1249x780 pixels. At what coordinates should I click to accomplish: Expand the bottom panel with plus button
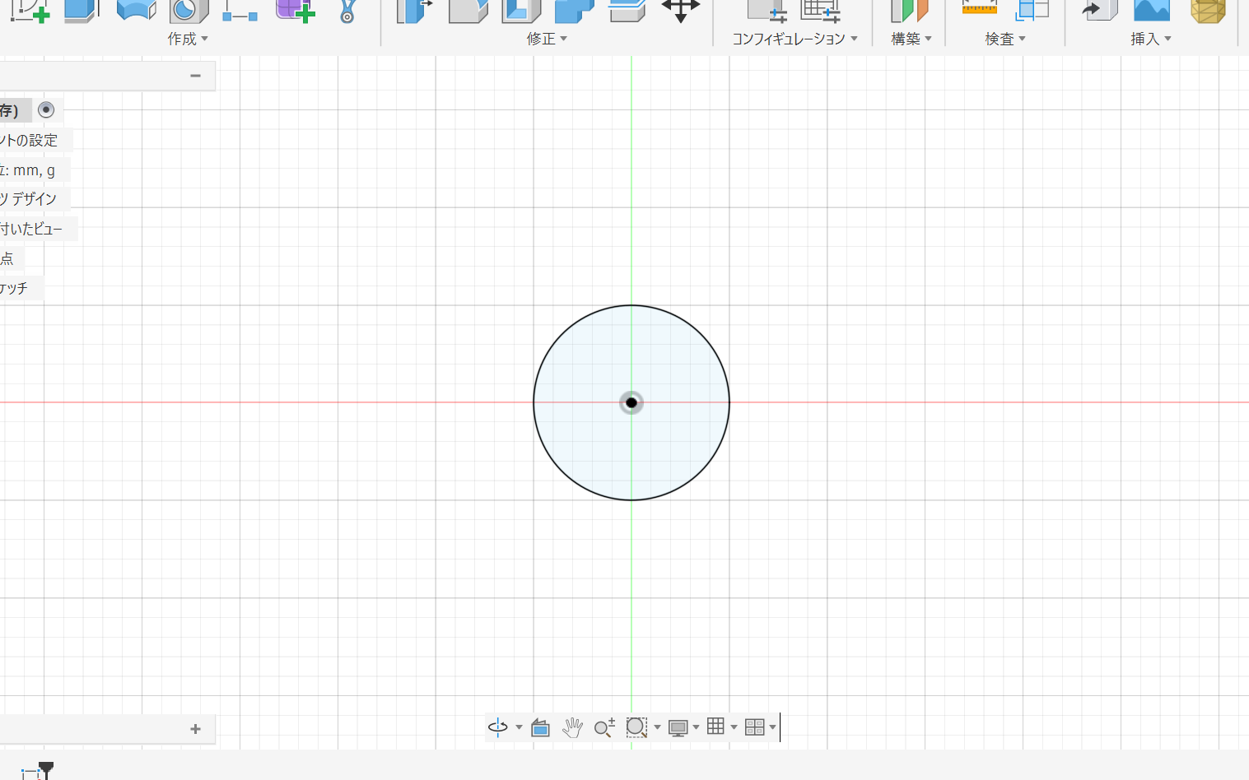pos(195,729)
